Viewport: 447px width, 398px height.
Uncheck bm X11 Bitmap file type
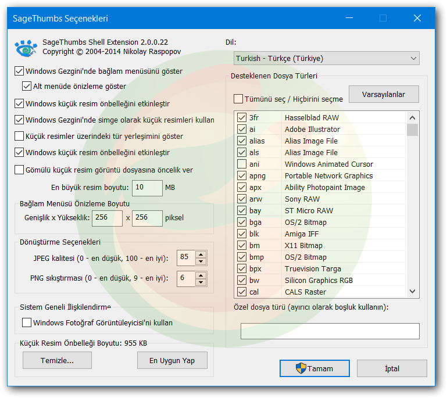click(x=242, y=245)
